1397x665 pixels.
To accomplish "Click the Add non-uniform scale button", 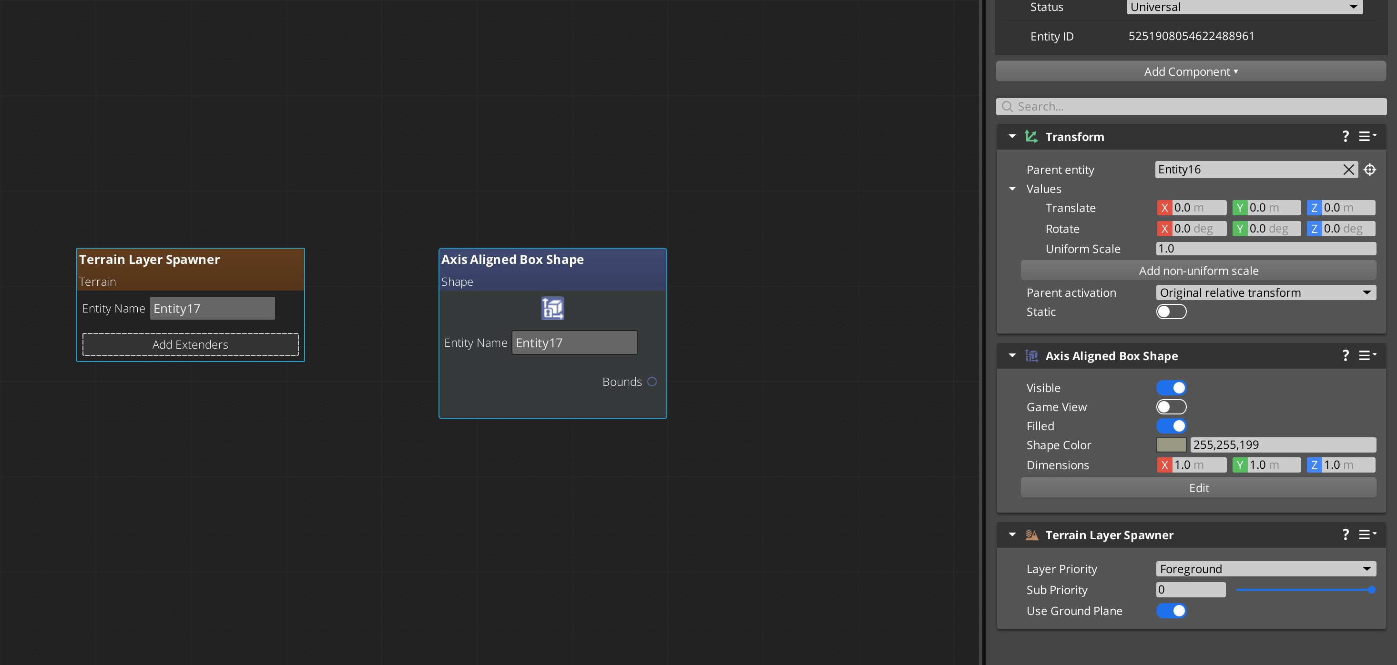I will coord(1198,271).
